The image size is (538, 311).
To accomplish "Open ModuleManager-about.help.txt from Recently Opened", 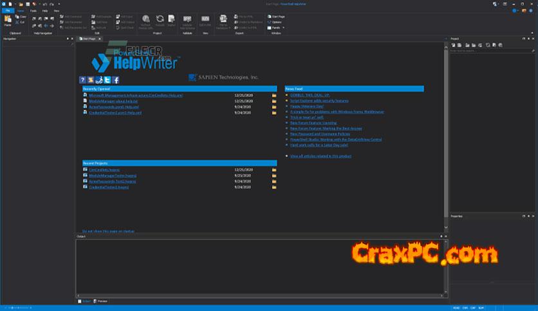I will (x=115, y=101).
